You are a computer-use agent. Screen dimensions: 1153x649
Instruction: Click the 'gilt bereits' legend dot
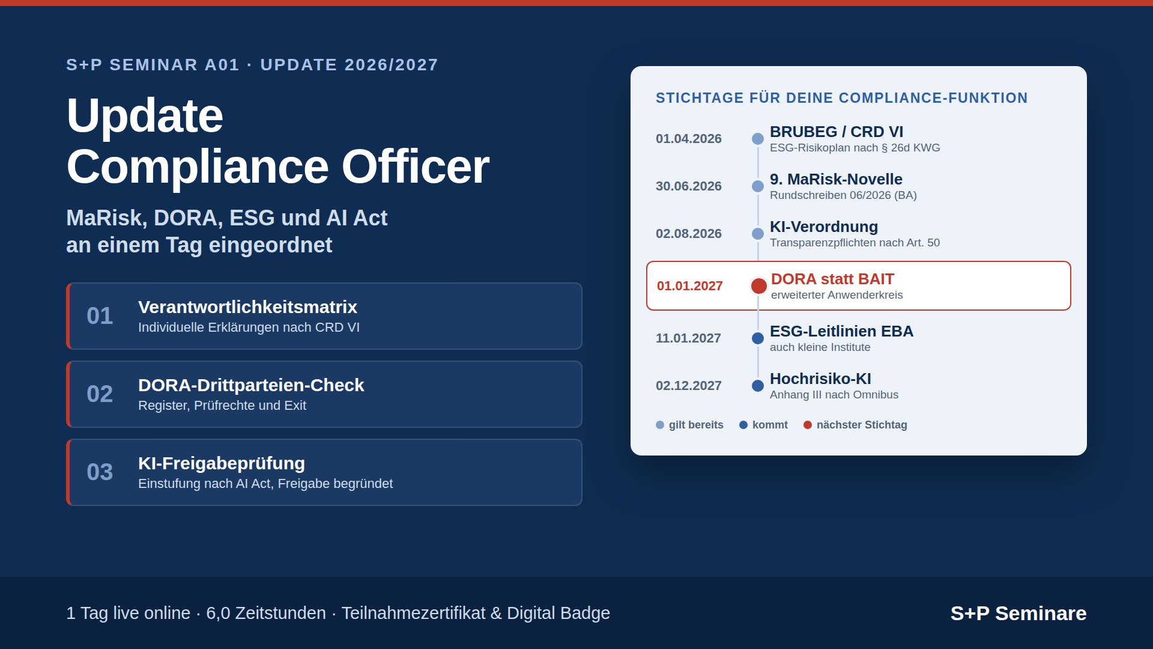[660, 425]
